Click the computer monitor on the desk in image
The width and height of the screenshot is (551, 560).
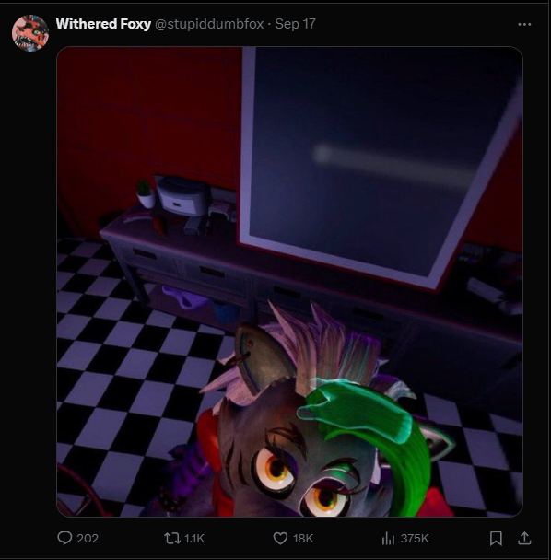tap(183, 196)
